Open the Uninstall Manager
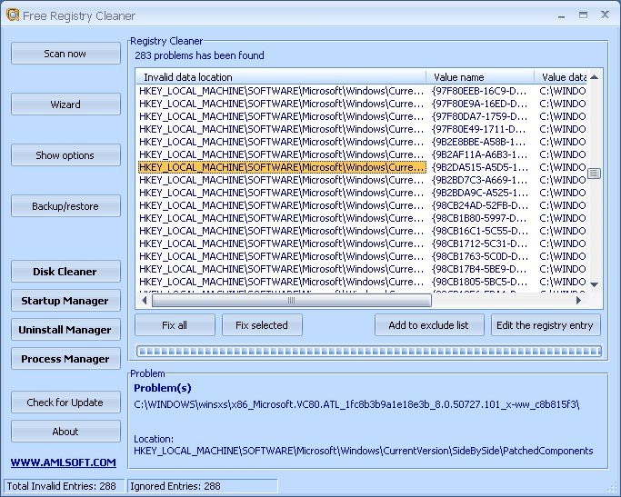Viewport: 621px width, 497px height. 65,330
